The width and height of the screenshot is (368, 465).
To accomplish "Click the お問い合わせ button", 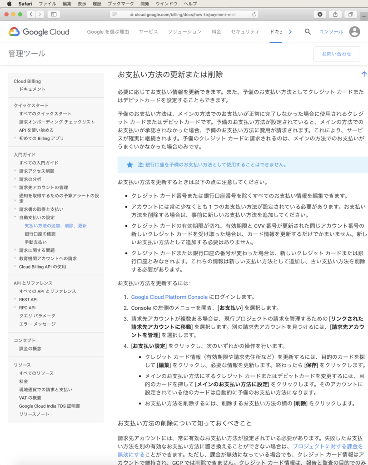I will (x=337, y=54).
